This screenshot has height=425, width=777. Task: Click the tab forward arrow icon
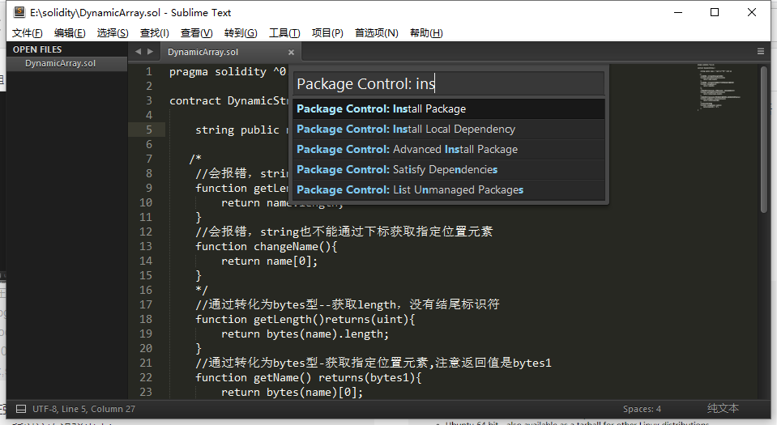[150, 52]
